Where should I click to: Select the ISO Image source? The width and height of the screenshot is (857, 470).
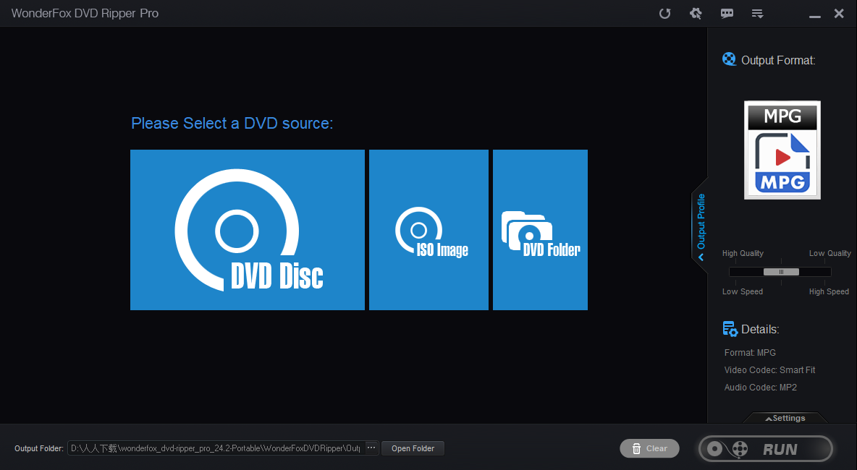point(428,230)
